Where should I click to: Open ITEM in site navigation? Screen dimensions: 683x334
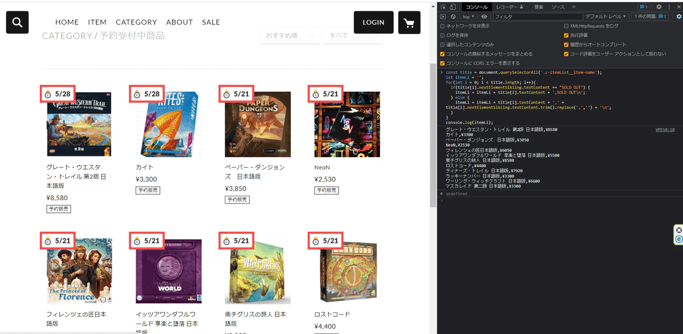pos(97,22)
